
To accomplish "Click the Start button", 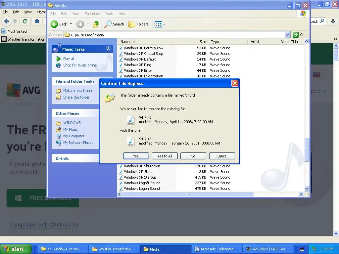I will coord(16,249).
